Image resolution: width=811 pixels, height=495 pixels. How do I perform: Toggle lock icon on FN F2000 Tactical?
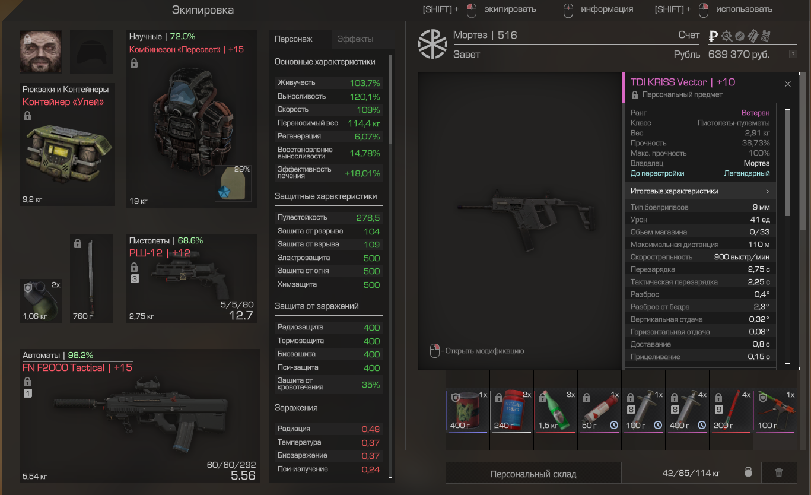coord(27,382)
